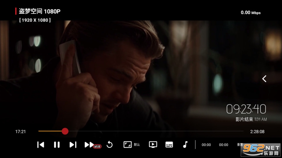Set the first 00:00 skip-intro time
282x158 pixels.
tap(206, 145)
